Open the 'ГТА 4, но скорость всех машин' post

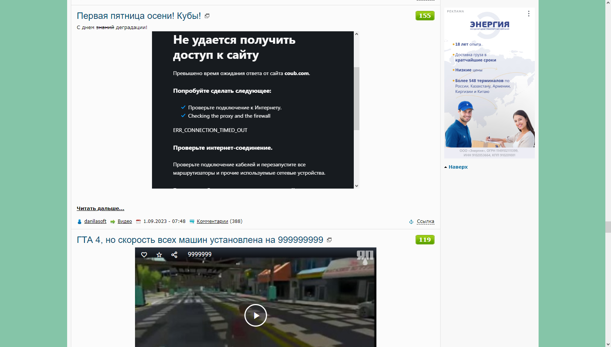[200, 240]
